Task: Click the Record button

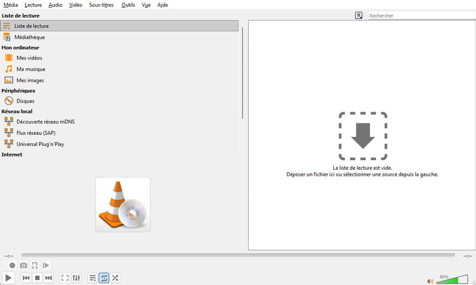Action: coord(12,265)
